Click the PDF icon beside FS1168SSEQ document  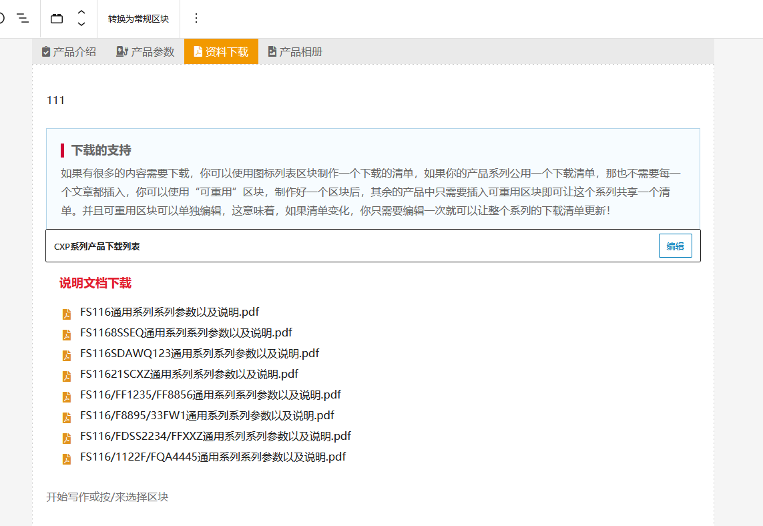[66, 334]
